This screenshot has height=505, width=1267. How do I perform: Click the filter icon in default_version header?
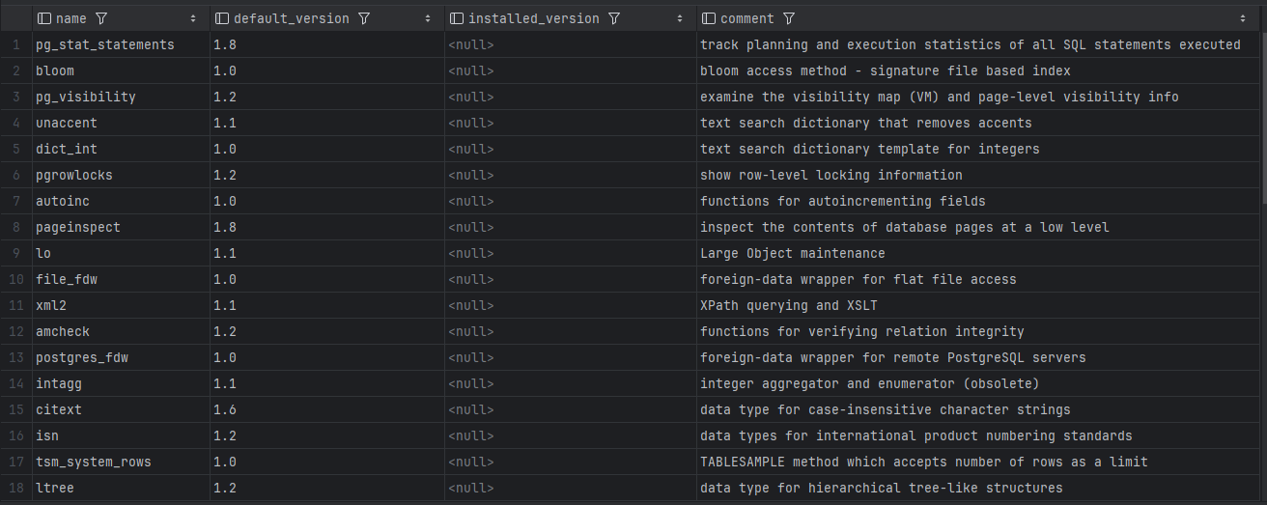[x=364, y=18]
